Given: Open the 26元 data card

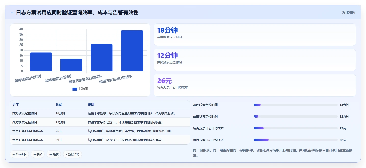Looking at the screenshot, I should [x=255, y=85].
